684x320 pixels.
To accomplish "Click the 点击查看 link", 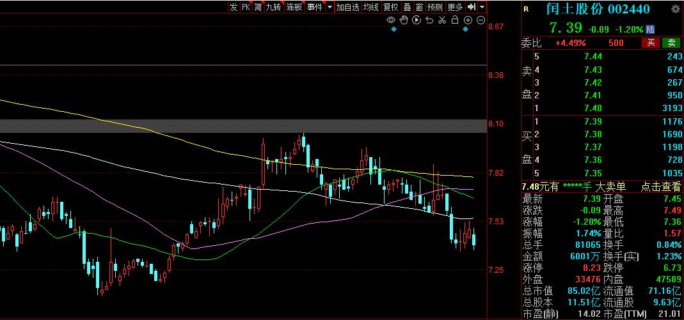I will click(x=660, y=187).
